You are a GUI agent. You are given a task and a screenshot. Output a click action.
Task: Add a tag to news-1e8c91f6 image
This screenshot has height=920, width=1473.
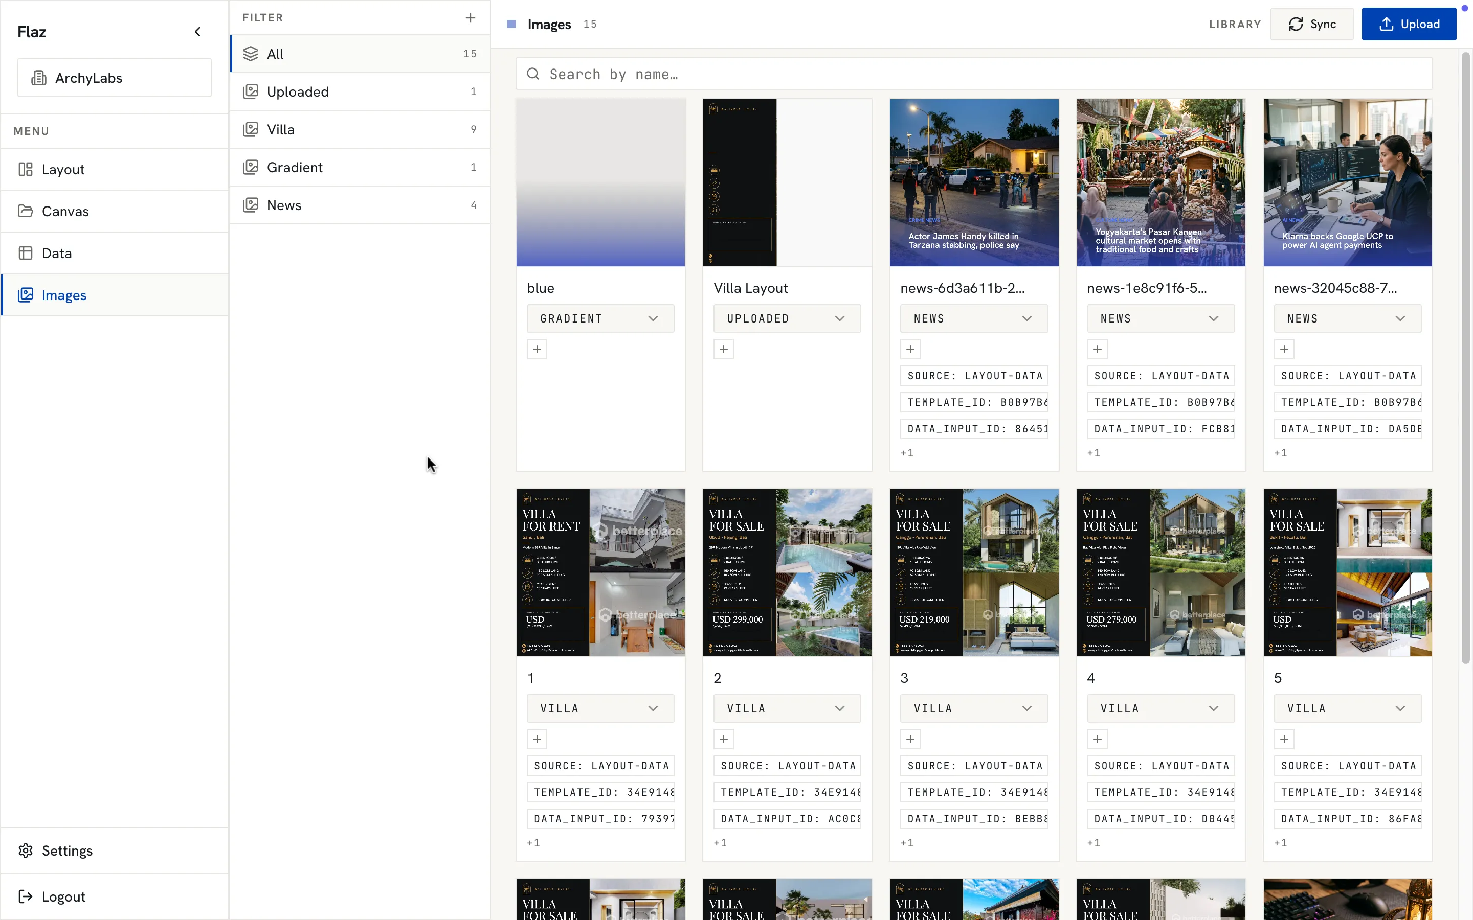click(x=1098, y=349)
